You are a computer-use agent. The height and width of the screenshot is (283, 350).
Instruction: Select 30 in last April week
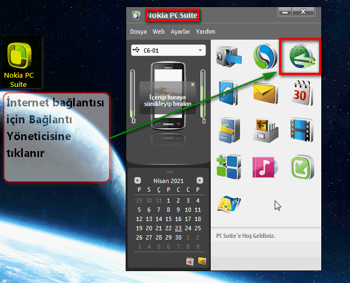178,237
